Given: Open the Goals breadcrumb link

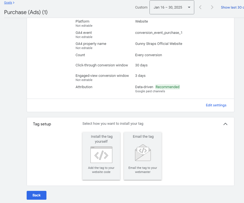Looking at the screenshot, I should (8, 2).
